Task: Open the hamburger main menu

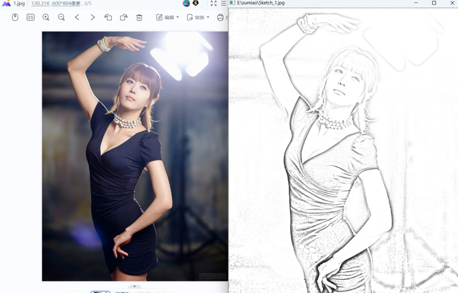Action: point(224,3)
